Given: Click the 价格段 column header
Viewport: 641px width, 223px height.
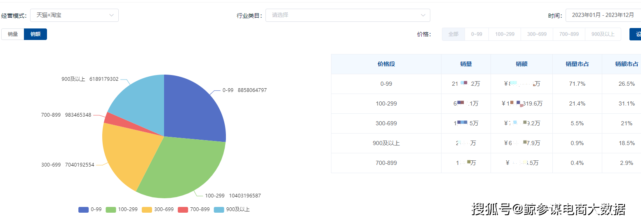Looking at the screenshot, I should click(386, 64).
